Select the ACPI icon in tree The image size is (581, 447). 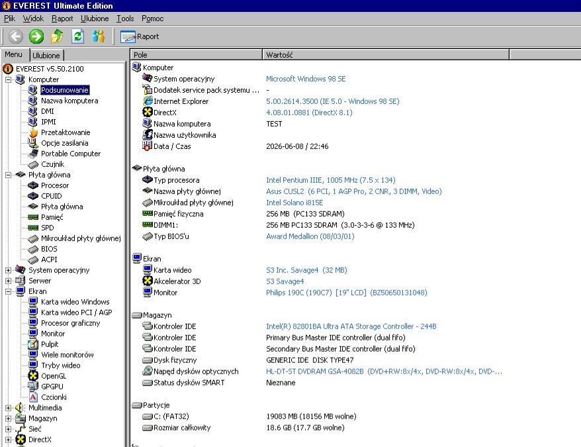pos(33,260)
